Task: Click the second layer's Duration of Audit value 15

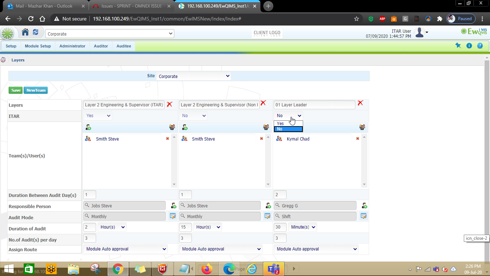Action: (185, 227)
